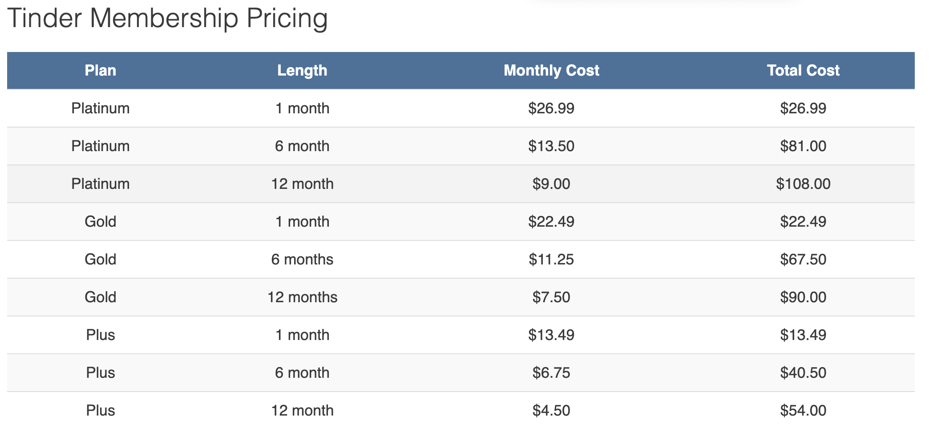
Task: Select Gold in the $7.50 row
Action: click(x=101, y=297)
